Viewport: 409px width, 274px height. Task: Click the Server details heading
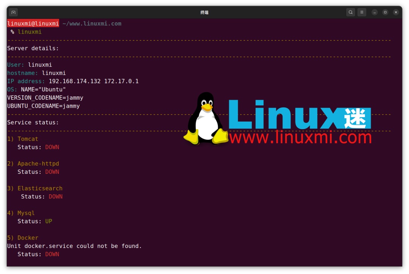[33, 48]
